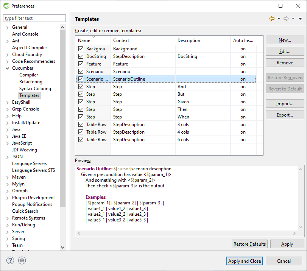Open the forward history dropdown arrow

click(293, 19)
